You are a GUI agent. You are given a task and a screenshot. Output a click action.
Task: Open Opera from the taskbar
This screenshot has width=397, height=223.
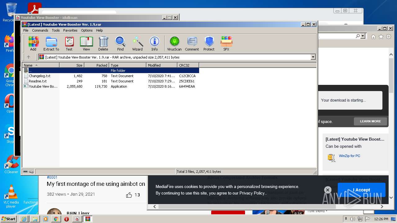coord(66,219)
